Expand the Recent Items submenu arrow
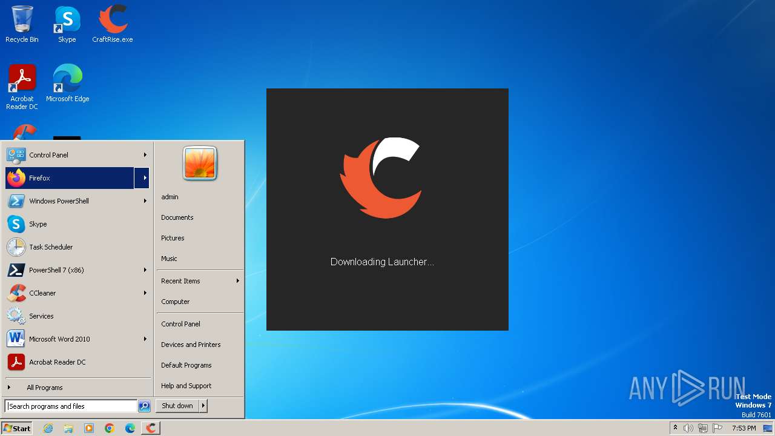 point(238,281)
